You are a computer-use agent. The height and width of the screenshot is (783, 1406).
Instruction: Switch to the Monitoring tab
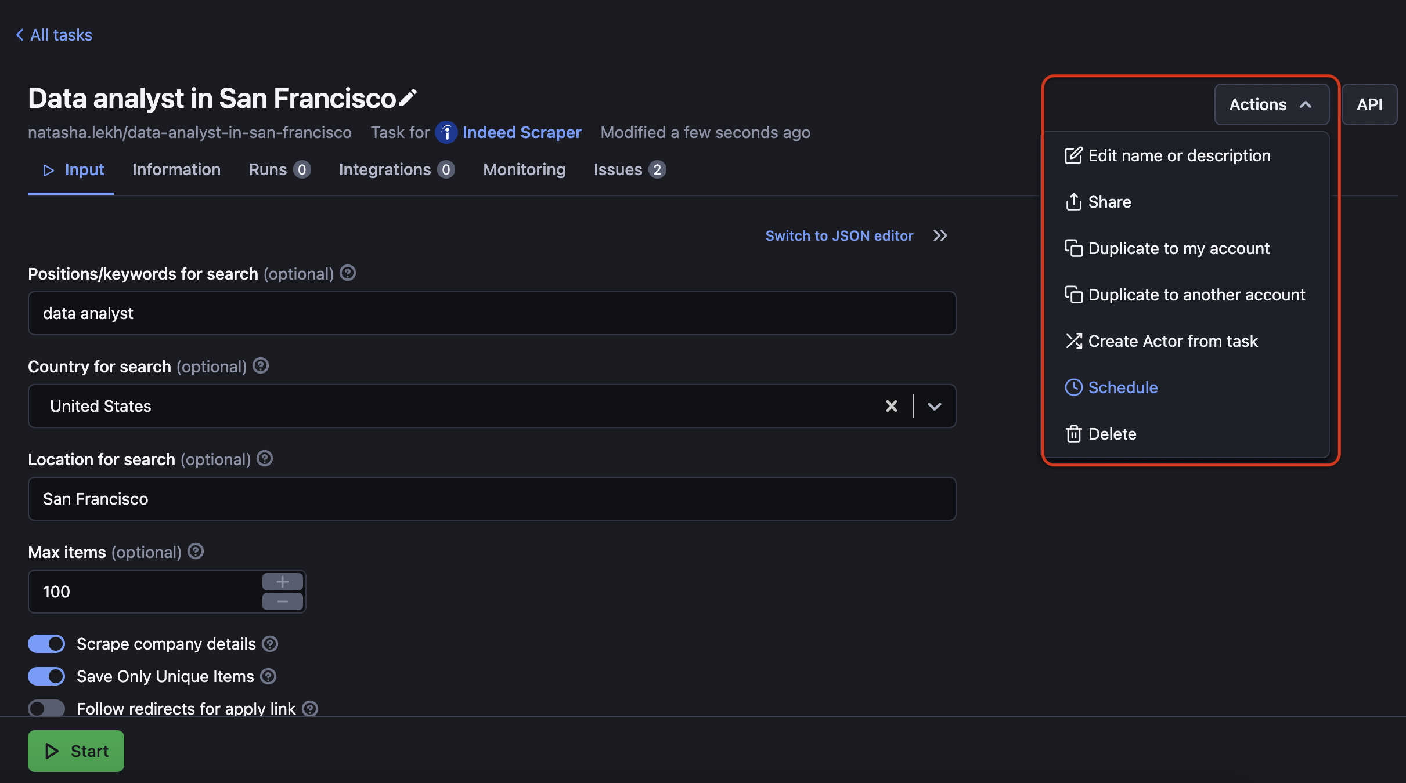(524, 169)
